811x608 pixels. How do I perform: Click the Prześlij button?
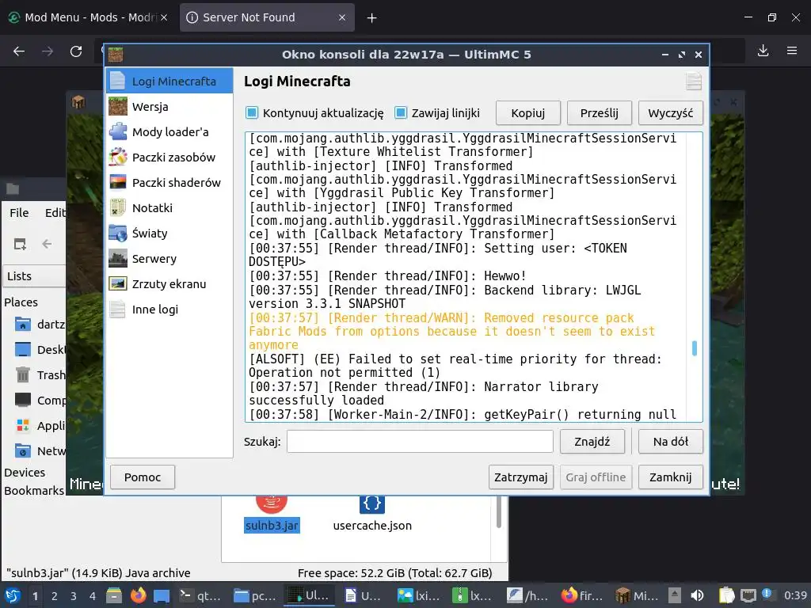click(x=599, y=113)
